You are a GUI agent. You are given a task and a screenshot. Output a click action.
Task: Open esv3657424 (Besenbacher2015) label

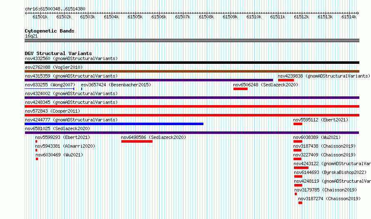pos(116,85)
